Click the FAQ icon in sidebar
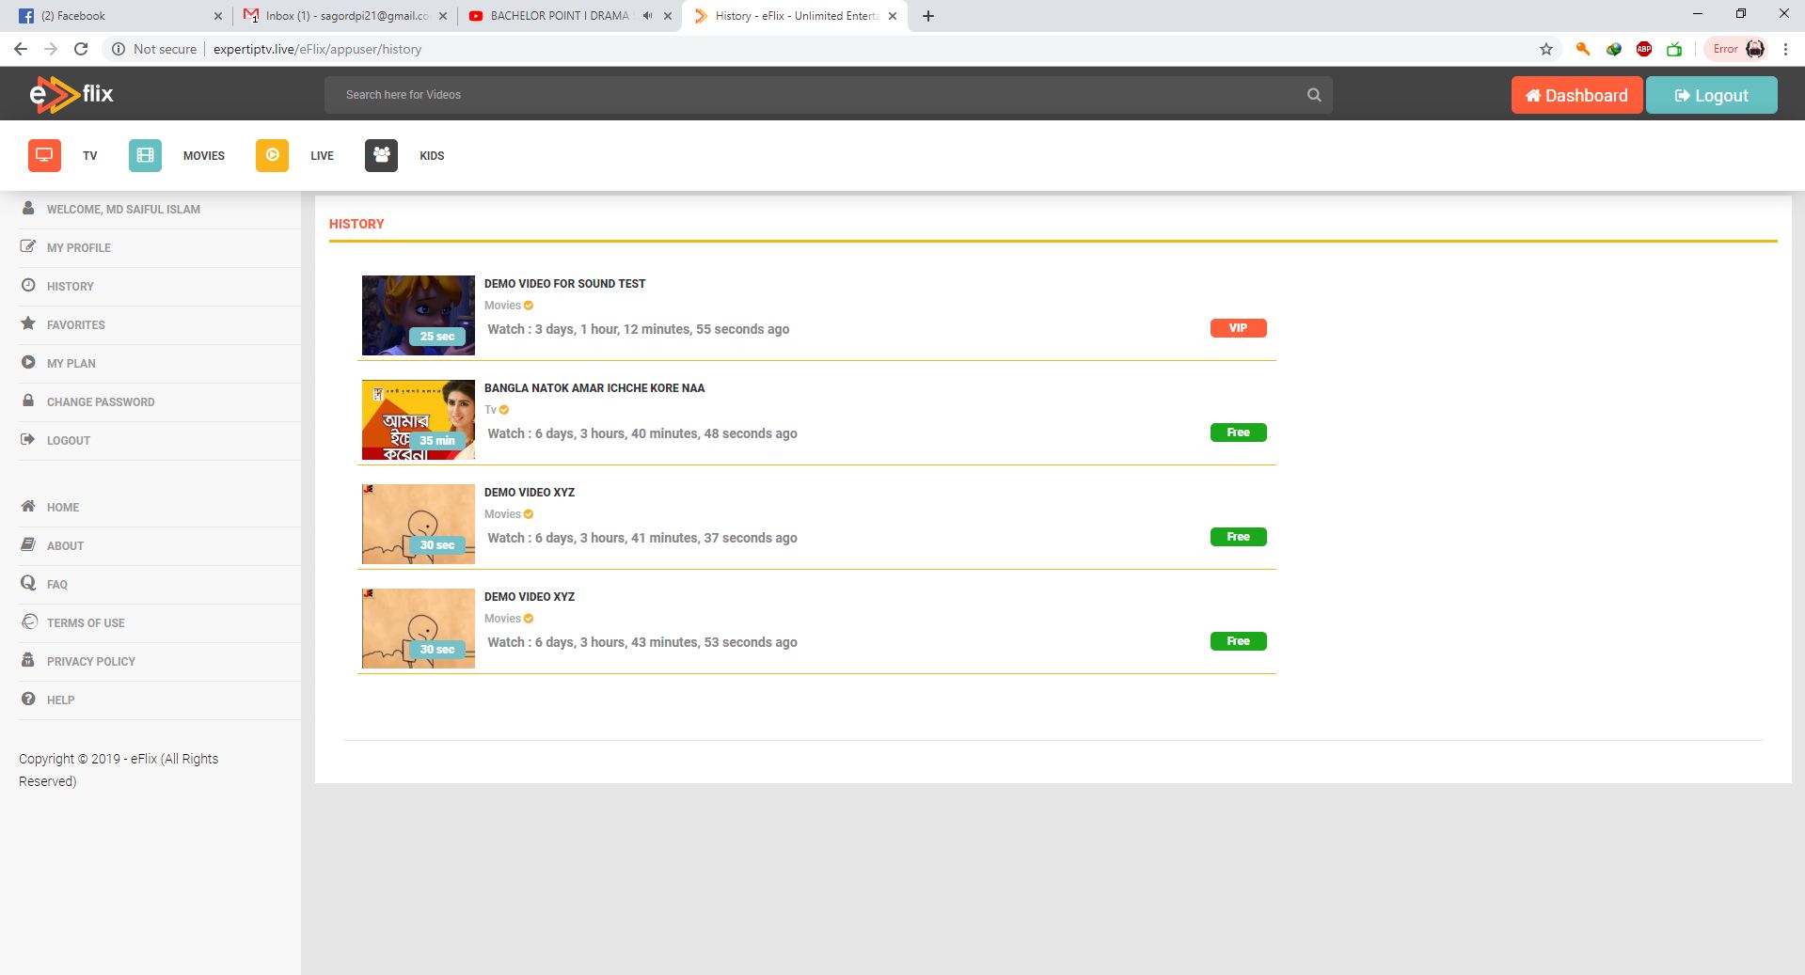This screenshot has width=1805, height=975. pos(28,583)
